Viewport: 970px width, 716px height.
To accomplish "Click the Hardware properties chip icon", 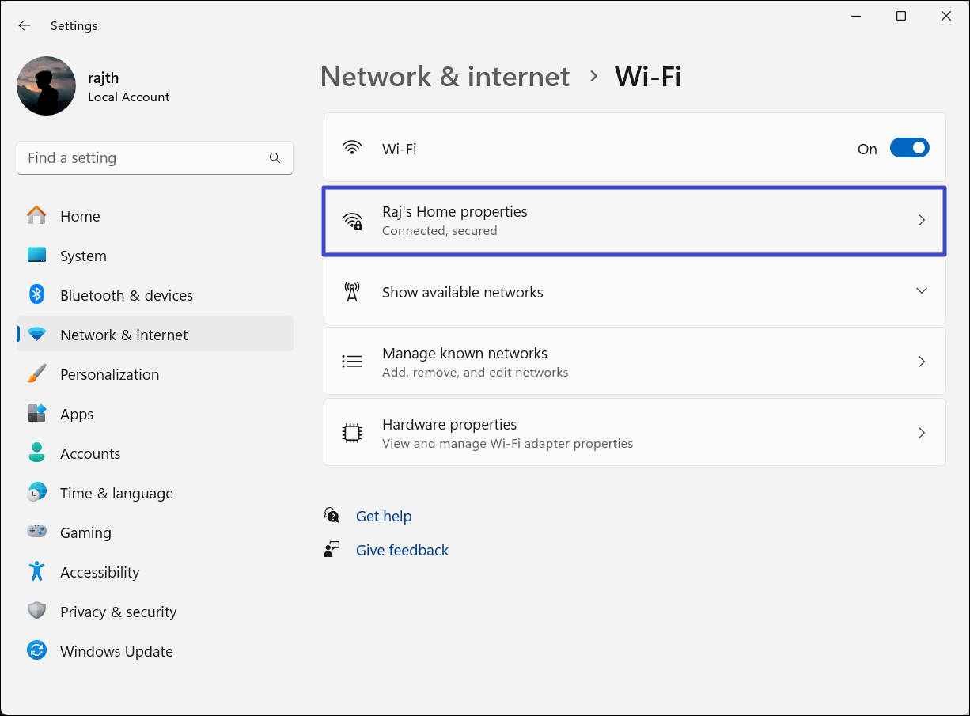I will pyautogui.click(x=351, y=433).
